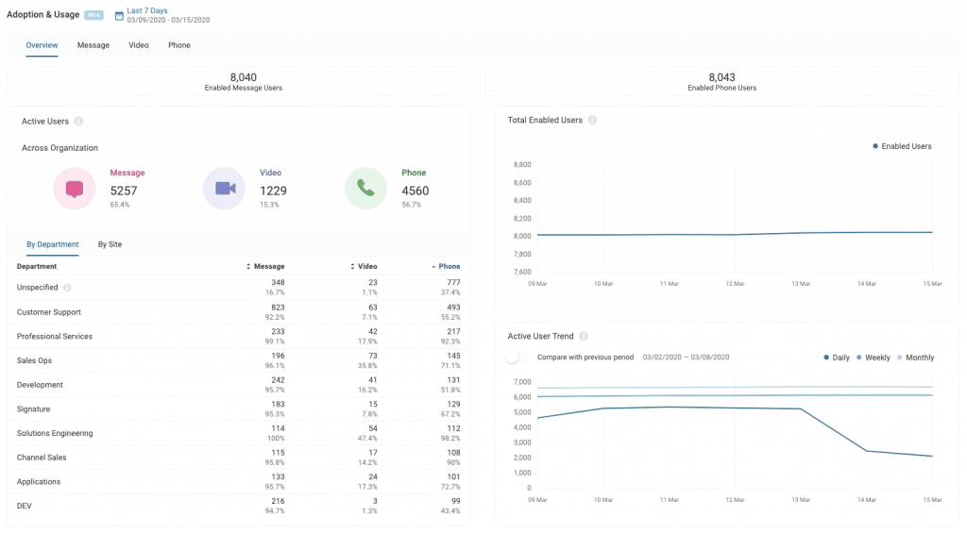
Task: Sort the table by Video column
Action: (x=364, y=267)
